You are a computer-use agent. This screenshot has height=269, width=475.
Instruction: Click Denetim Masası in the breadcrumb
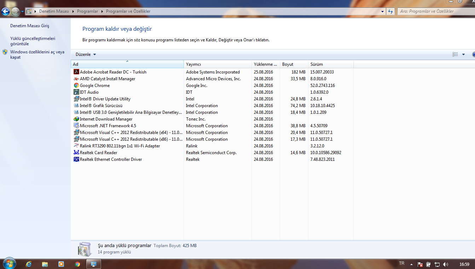(54, 11)
